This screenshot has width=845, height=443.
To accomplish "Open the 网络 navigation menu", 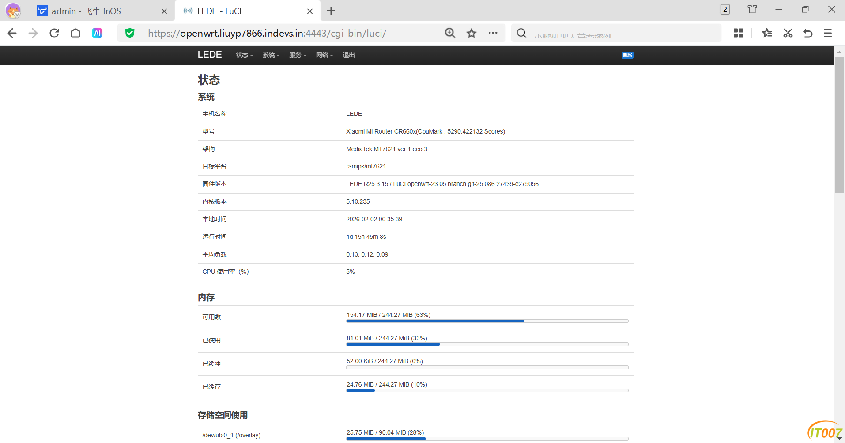I will coord(324,55).
